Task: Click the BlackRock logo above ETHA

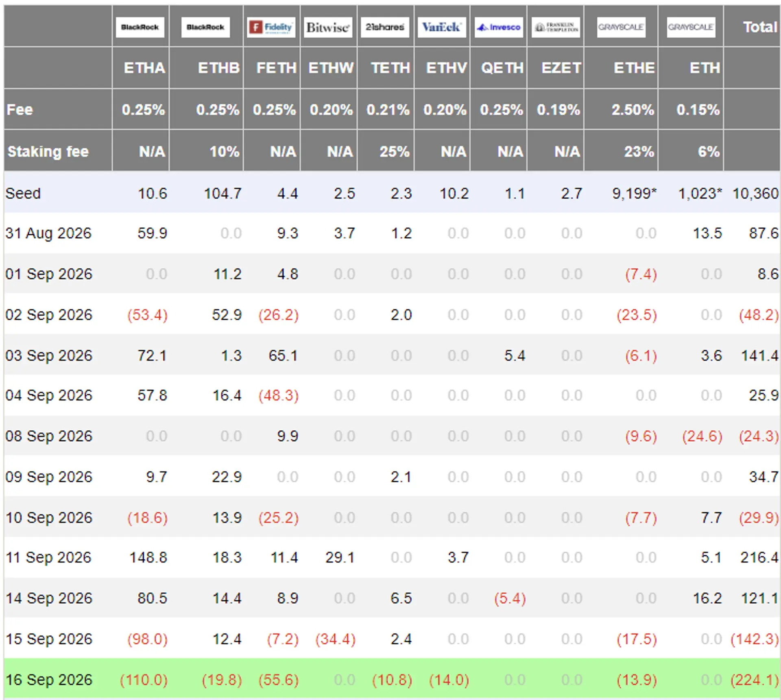Action: pos(140,27)
